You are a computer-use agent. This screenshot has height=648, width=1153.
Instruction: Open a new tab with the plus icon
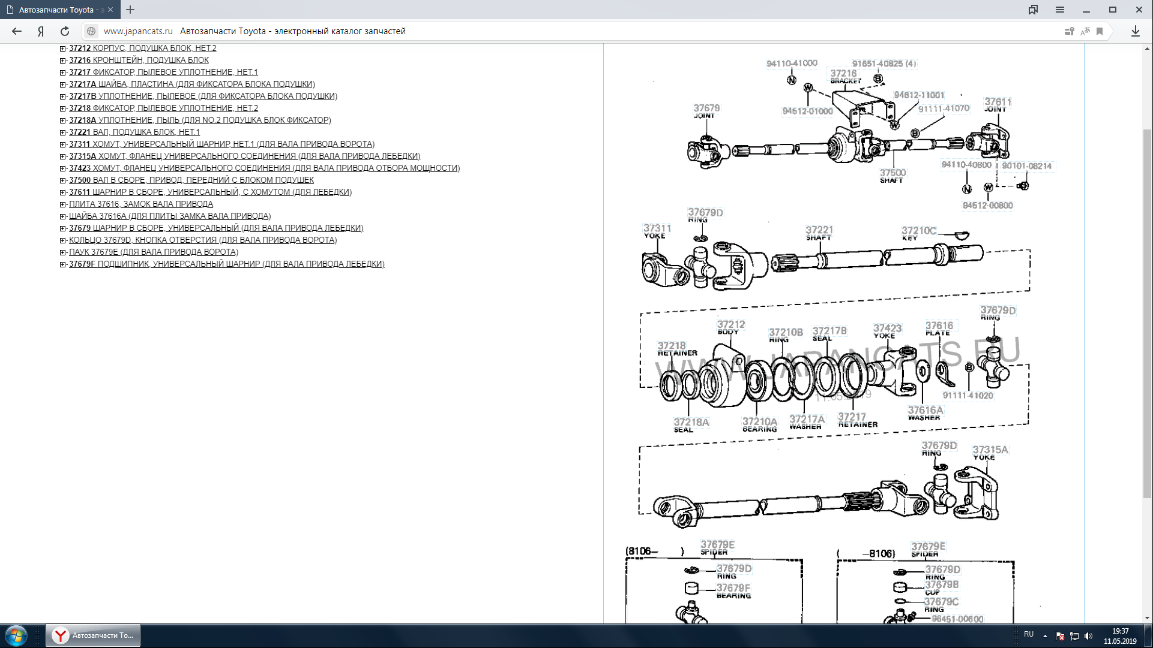[130, 10]
